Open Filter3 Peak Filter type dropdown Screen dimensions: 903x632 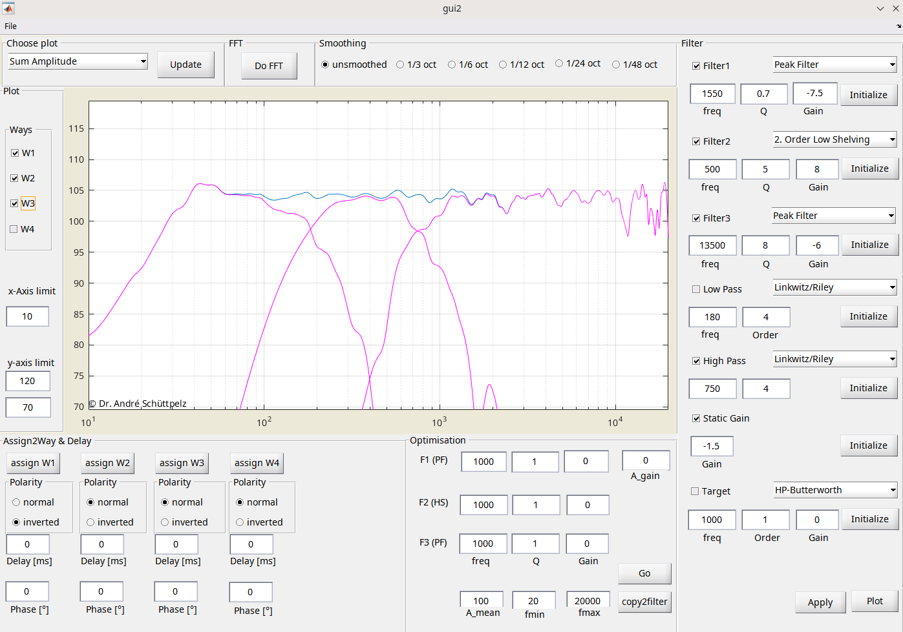click(834, 216)
